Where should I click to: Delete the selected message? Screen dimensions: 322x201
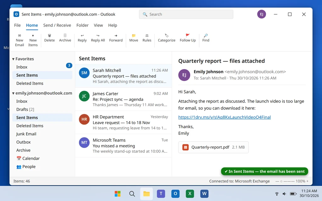49,38
